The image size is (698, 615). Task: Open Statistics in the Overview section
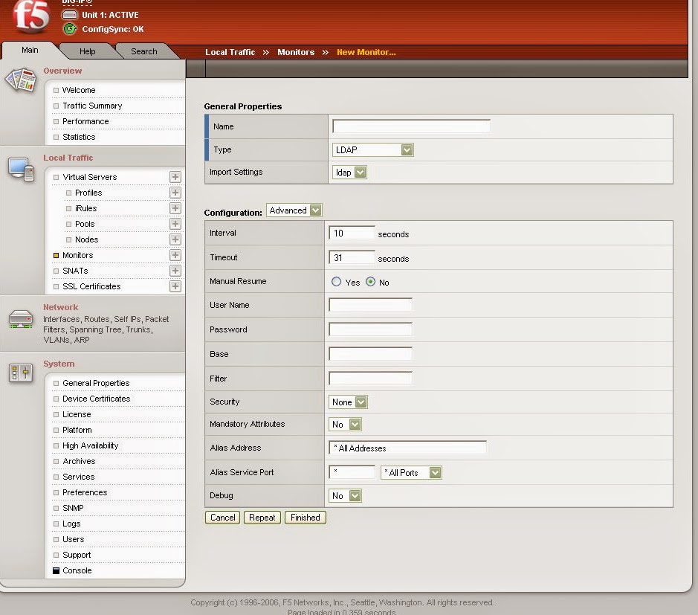click(x=79, y=137)
